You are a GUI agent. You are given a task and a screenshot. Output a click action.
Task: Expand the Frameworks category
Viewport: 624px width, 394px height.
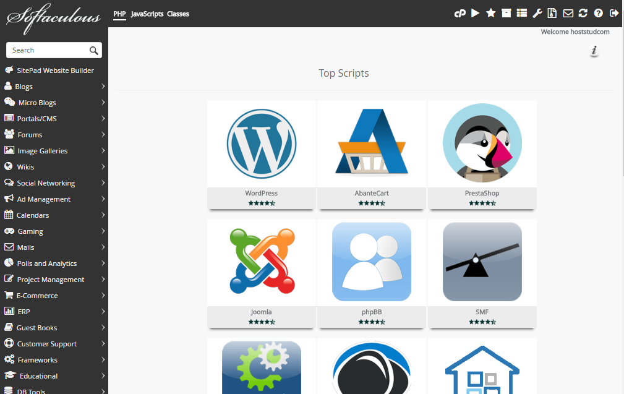click(x=54, y=360)
